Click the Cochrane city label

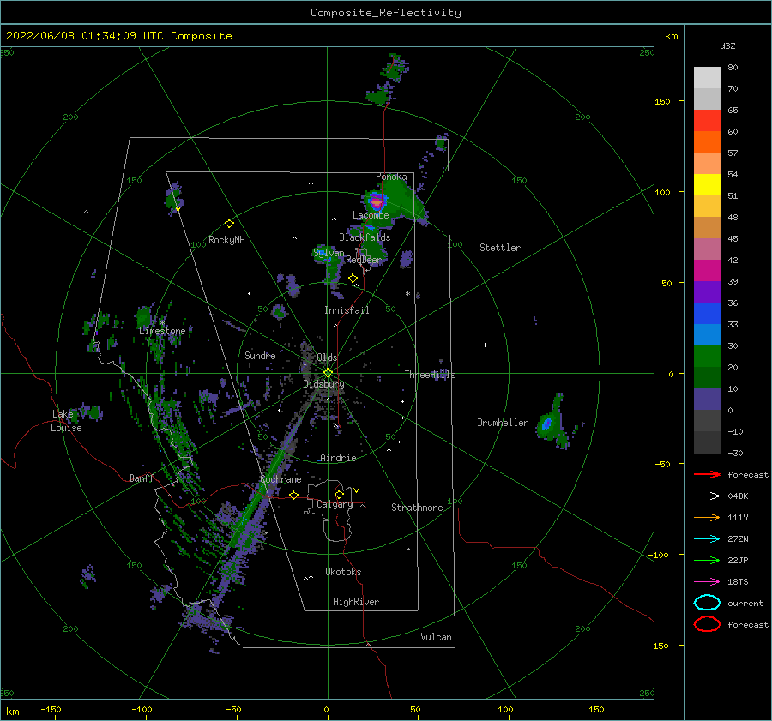(280, 479)
